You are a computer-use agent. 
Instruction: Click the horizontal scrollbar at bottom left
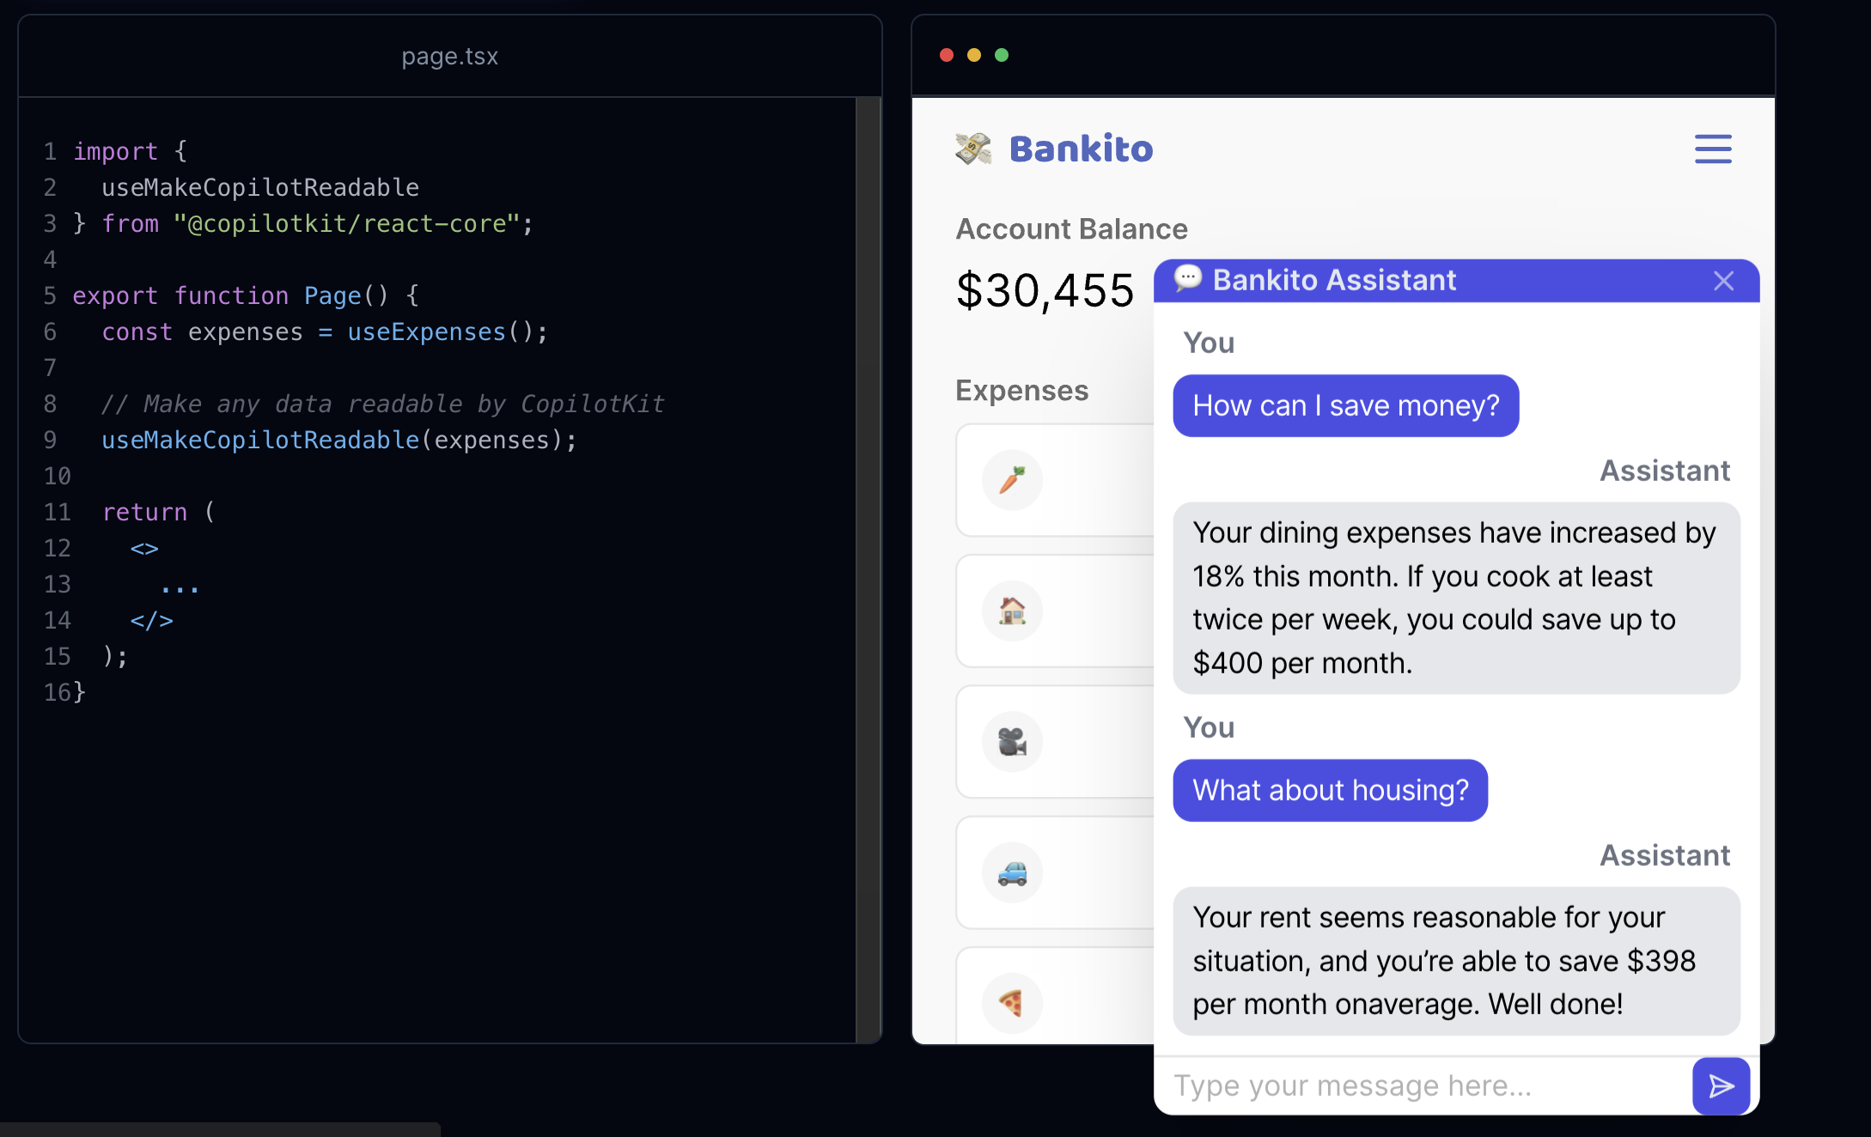click(220, 1129)
